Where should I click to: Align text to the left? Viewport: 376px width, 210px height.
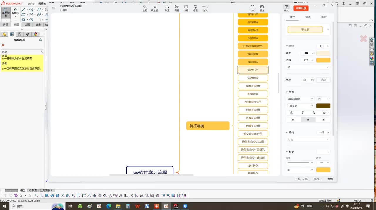point(293,120)
